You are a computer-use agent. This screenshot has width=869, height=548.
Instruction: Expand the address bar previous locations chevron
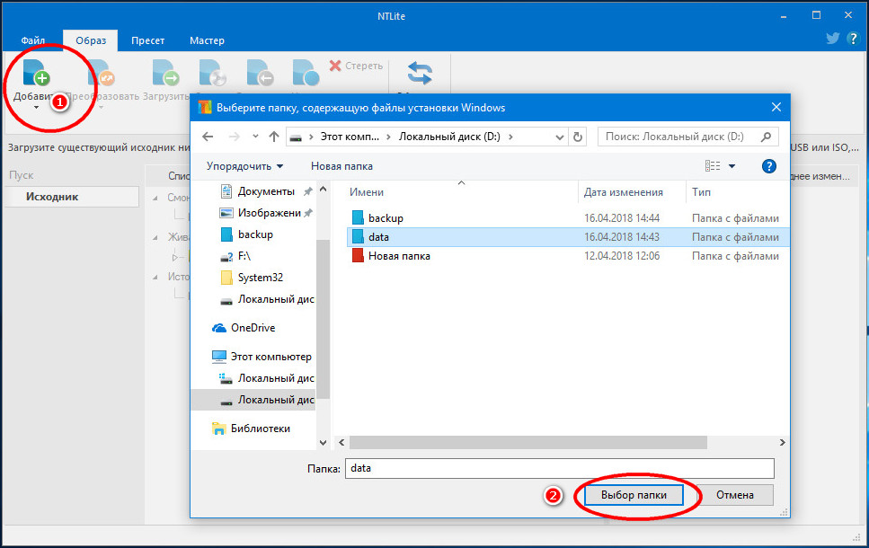pos(560,137)
